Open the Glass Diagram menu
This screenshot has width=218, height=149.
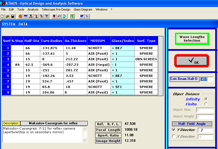(83, 9)
